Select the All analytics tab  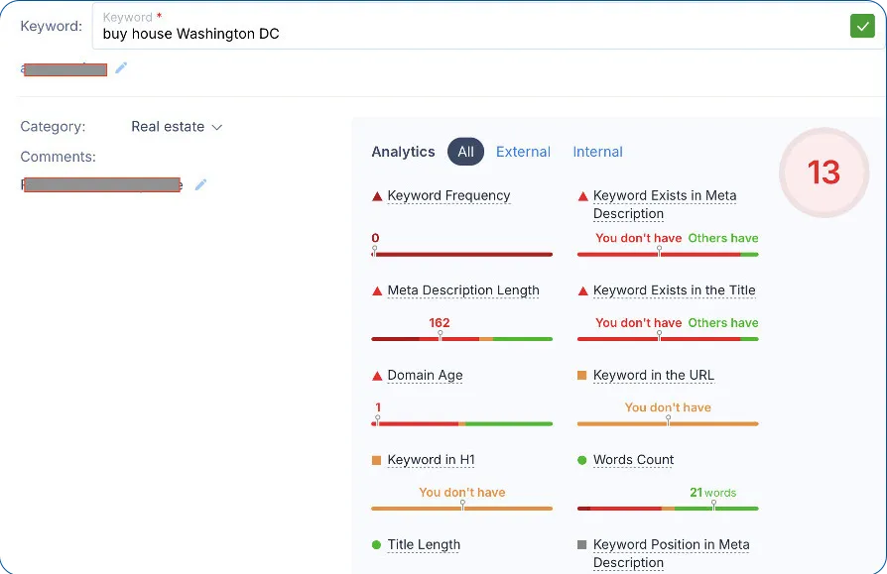coord(465,152)
